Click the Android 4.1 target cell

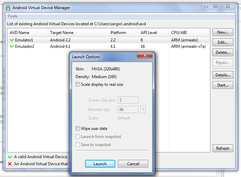click(x=60, y=46)
